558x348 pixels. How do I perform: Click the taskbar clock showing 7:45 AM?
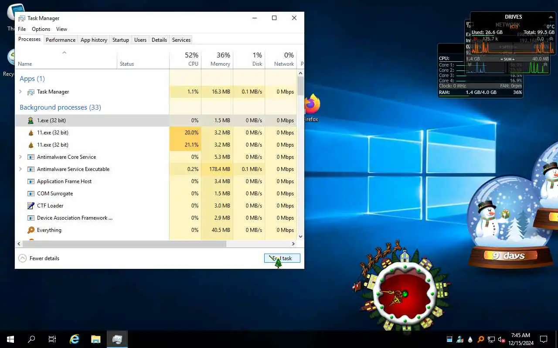(x=521, y=339)
